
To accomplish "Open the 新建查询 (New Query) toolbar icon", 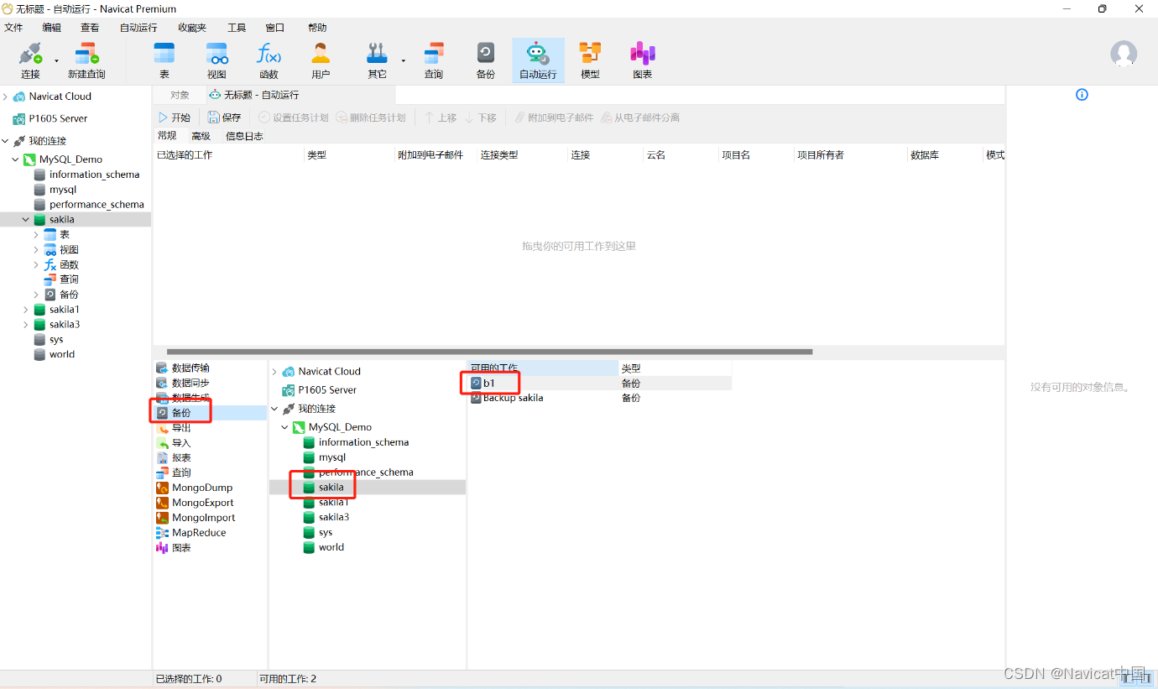I will (86, 60).
